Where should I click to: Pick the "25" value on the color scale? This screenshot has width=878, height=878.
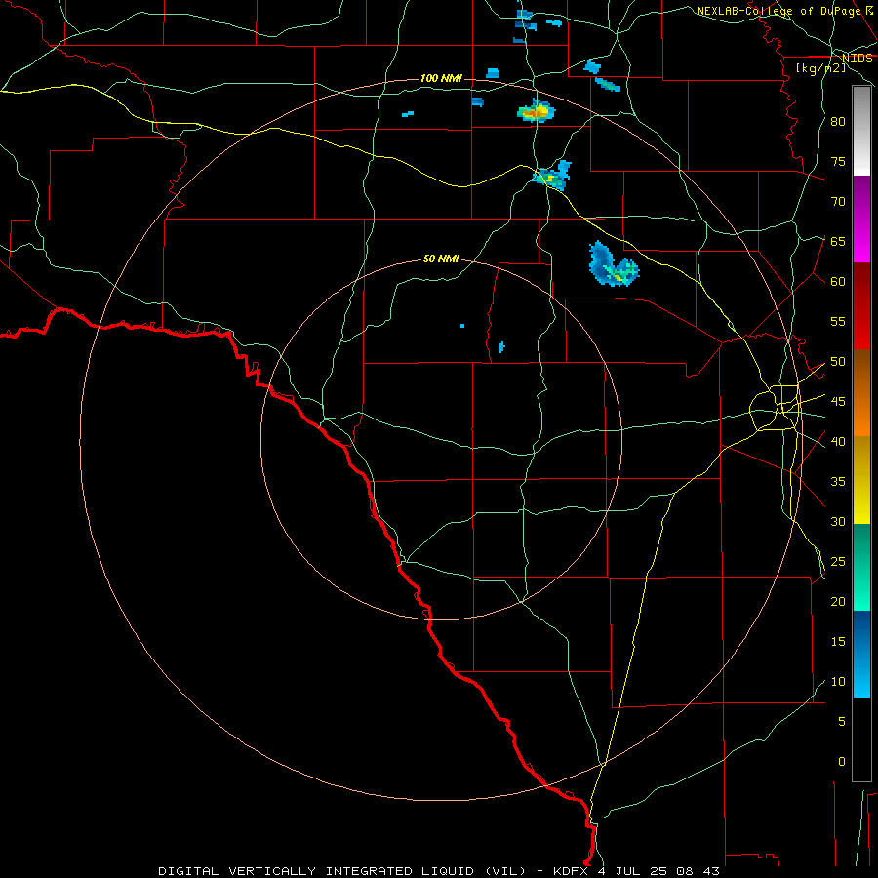838,562
